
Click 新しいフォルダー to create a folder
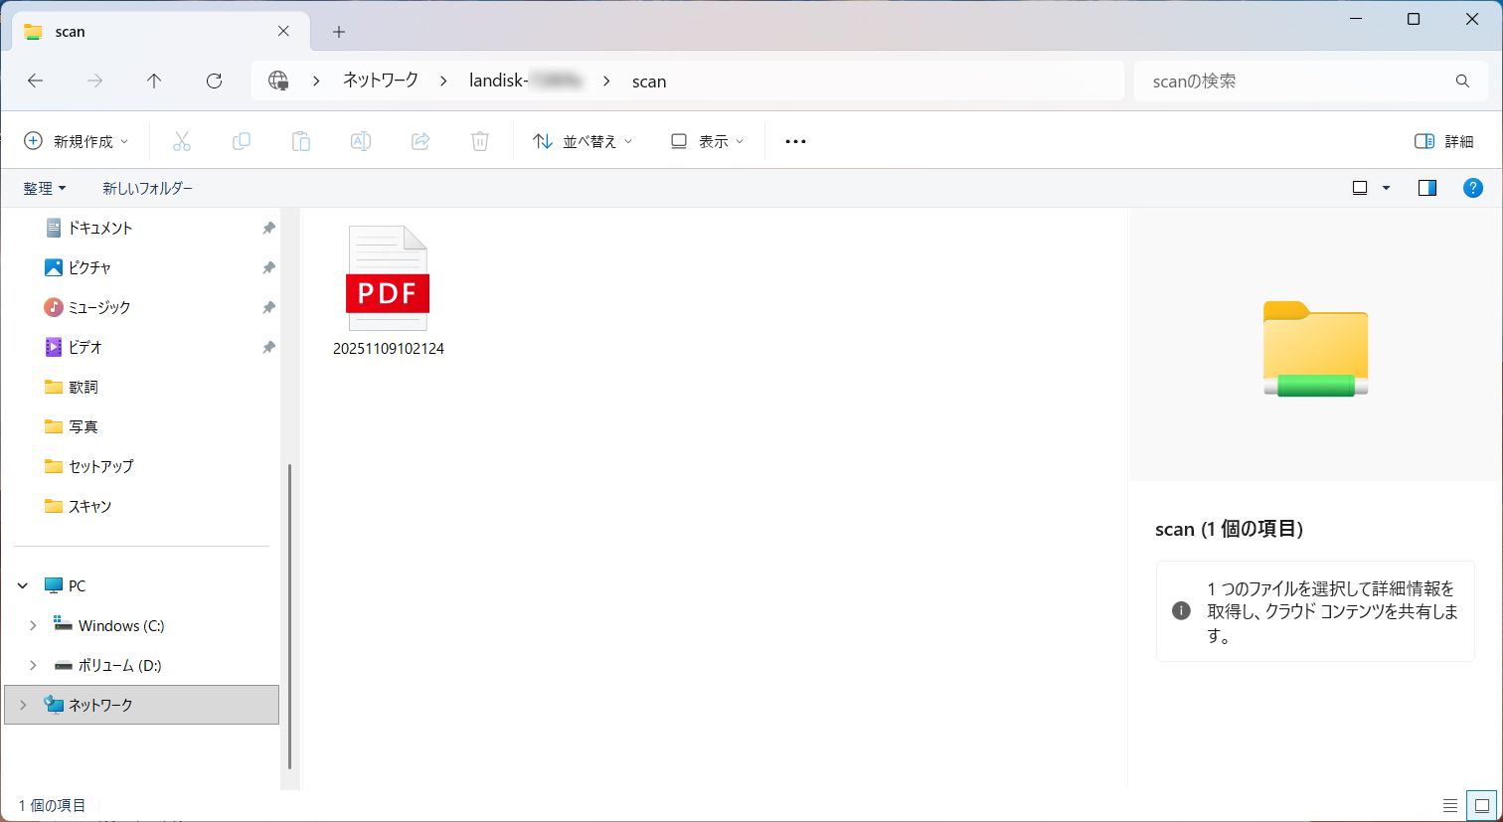(147, 187)
